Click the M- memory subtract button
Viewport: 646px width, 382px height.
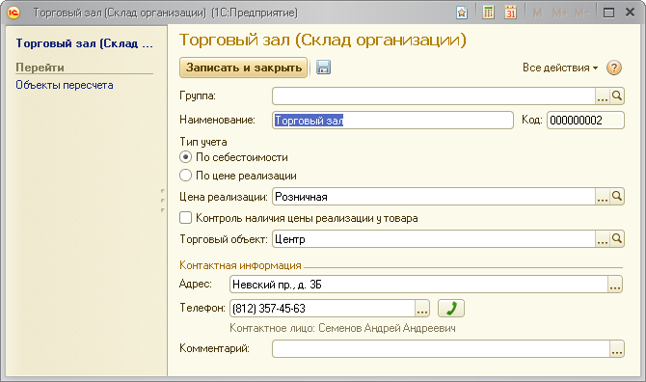581,14
